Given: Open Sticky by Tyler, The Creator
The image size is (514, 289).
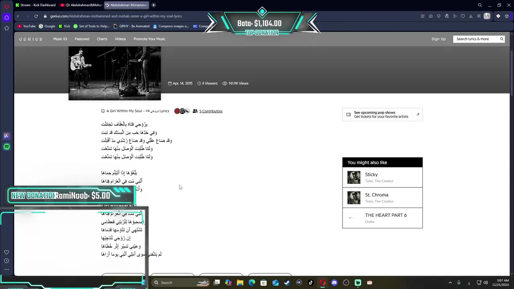Looking at the screenshot, I should click(382, 177).
